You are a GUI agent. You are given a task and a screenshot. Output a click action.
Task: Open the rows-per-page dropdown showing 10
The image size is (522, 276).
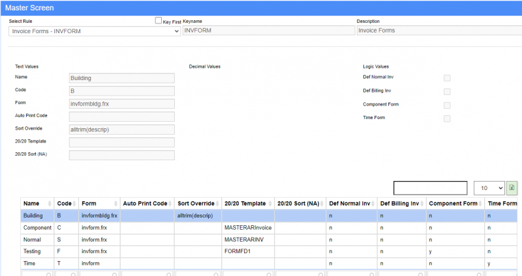click(x=489, y=187)
